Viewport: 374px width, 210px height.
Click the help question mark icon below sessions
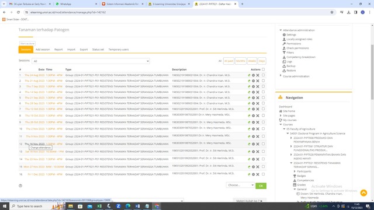click(20, 185)
